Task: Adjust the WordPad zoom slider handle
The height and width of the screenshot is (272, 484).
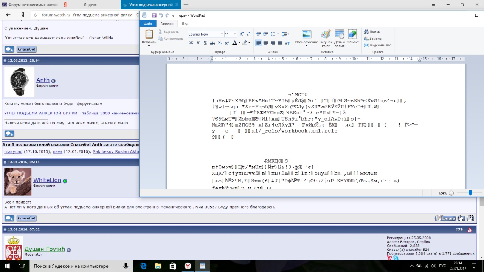Action: tap(470, 193)
